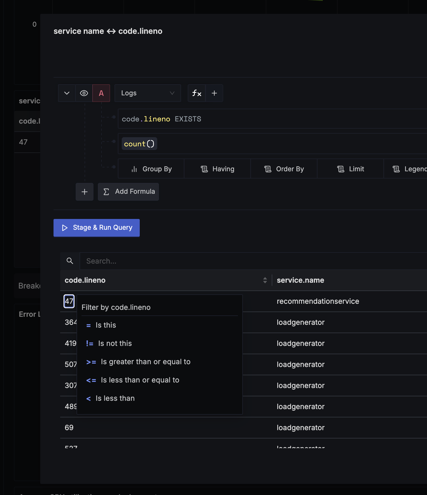This screenshot has height=495, width=427.
Task: Select the query label A badge
Action: [101, 93]
